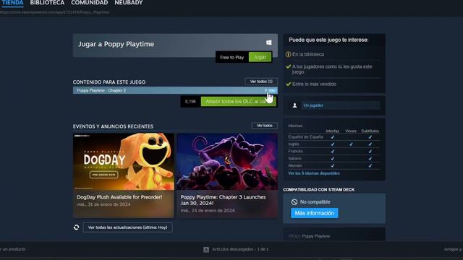The image size is (463, 260).
Task: Click the Windows platform icon
Action: pyautogui.click(x=268, y=43)
